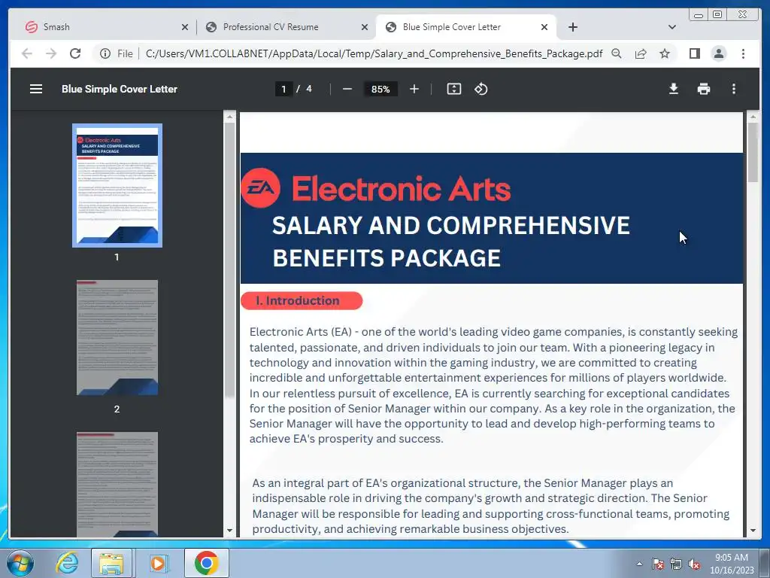Open the network tray icon
770x578 pixels.
click(676, 564)
